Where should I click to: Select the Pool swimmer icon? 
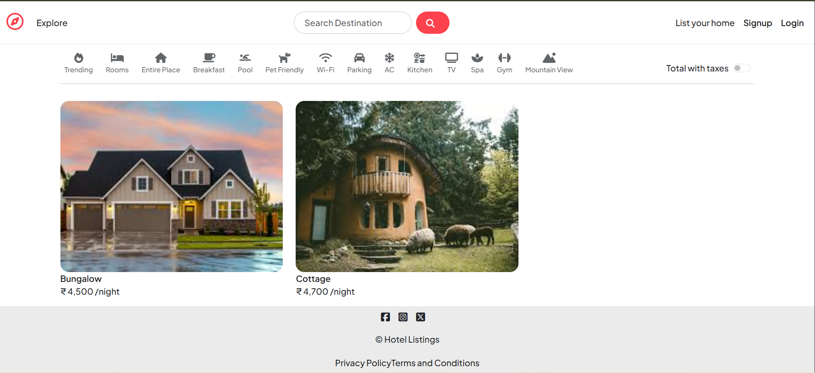pos(245,58)
